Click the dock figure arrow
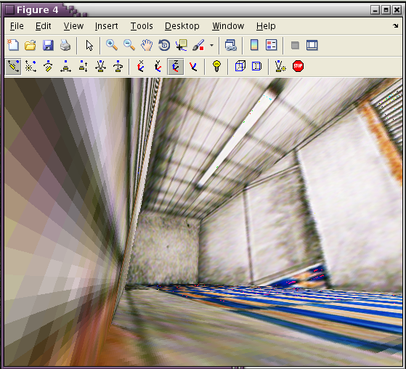The image size is (406, 369). pos(395,25)
